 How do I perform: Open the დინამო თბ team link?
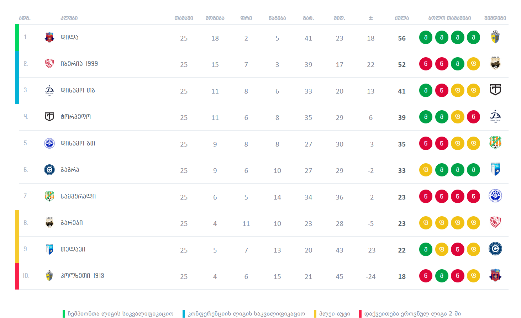(78, 90)
